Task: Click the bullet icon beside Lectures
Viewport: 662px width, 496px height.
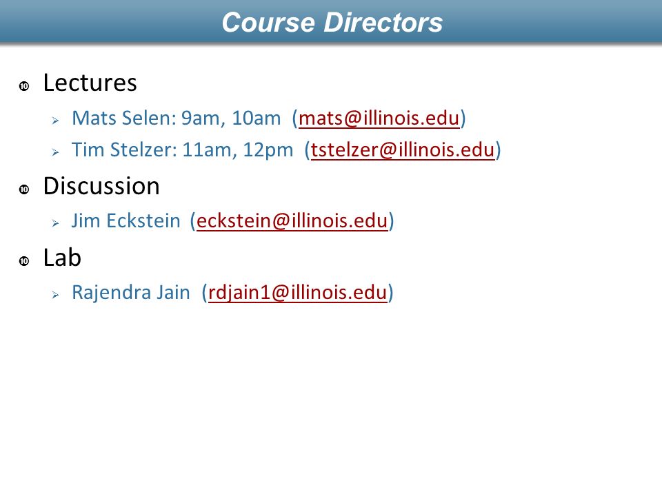Action: tap(24, 86)
